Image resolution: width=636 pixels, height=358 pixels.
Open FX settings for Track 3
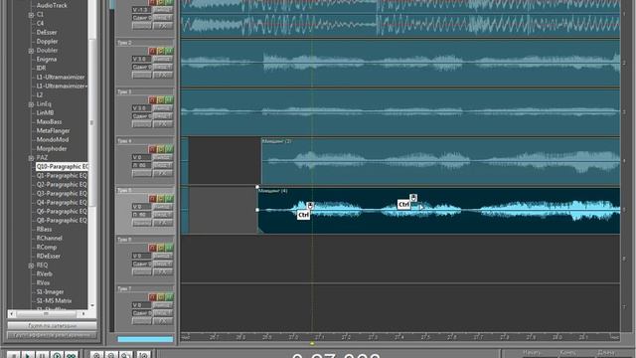pyautogui.click(x=163, y=124)
